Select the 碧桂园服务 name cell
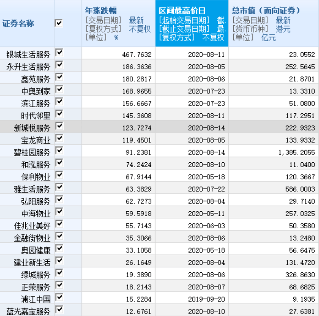 (27, 151)
